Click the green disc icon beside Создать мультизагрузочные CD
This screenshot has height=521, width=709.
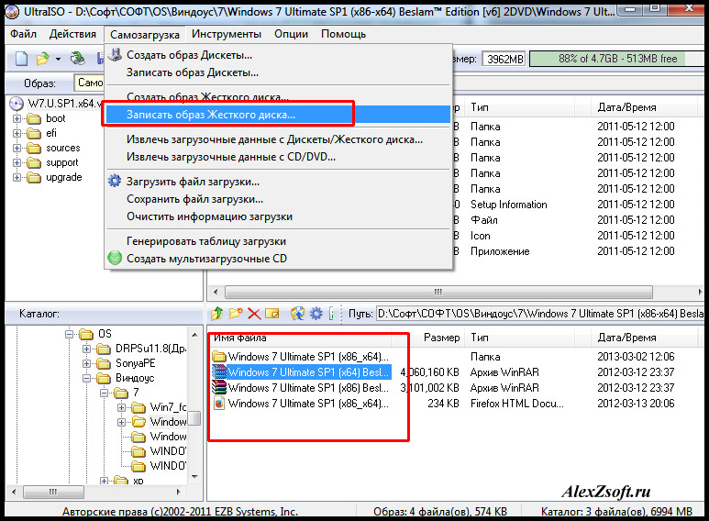[x=115, y=259]
